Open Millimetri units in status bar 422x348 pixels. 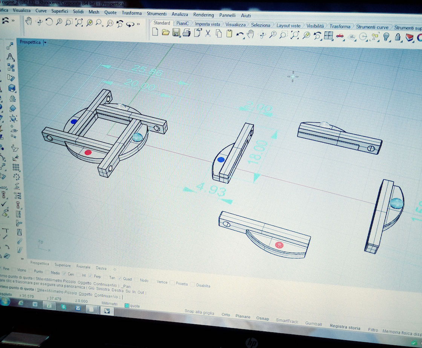(x=110, y=303)
